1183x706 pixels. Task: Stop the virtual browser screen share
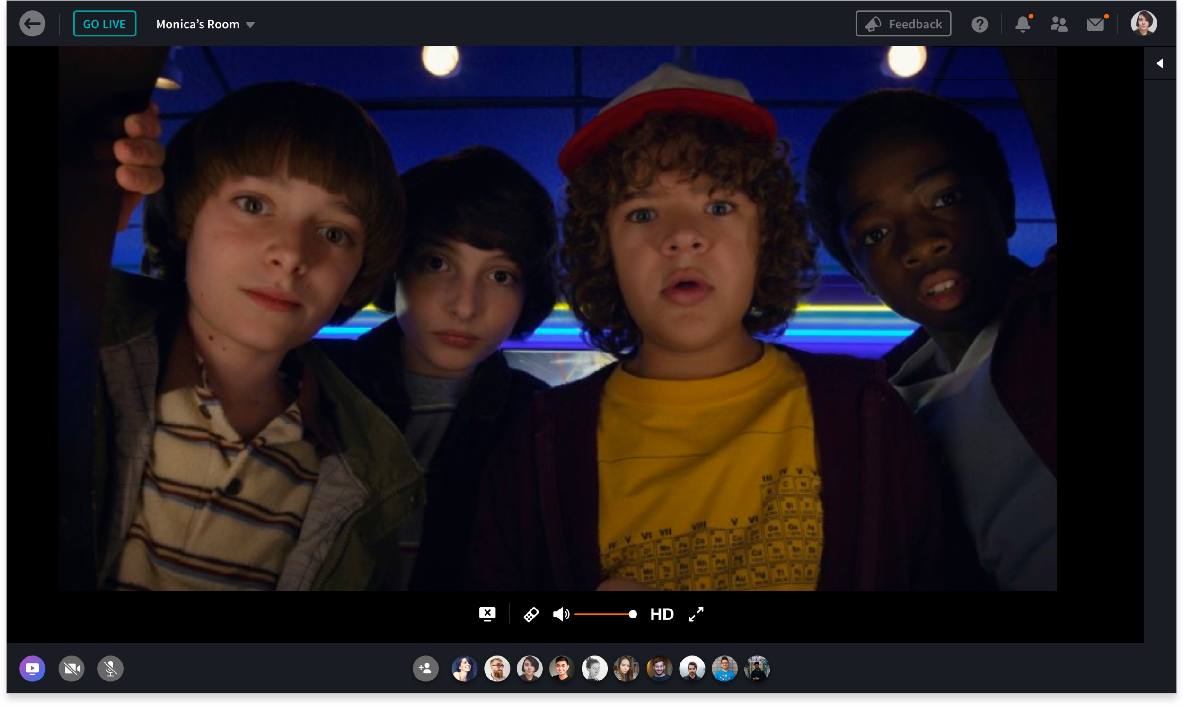point(487,614)
